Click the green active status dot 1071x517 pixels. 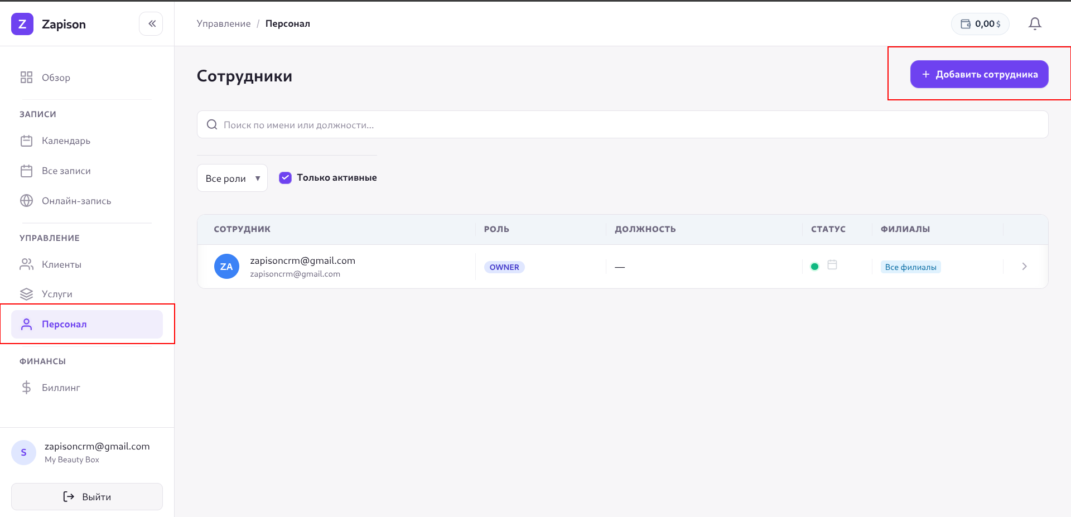tap(814, 267)
